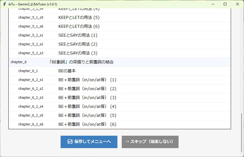This screenshot has width=244, height=157.
Task: Close the AiTu window
Action: [238, 4]
